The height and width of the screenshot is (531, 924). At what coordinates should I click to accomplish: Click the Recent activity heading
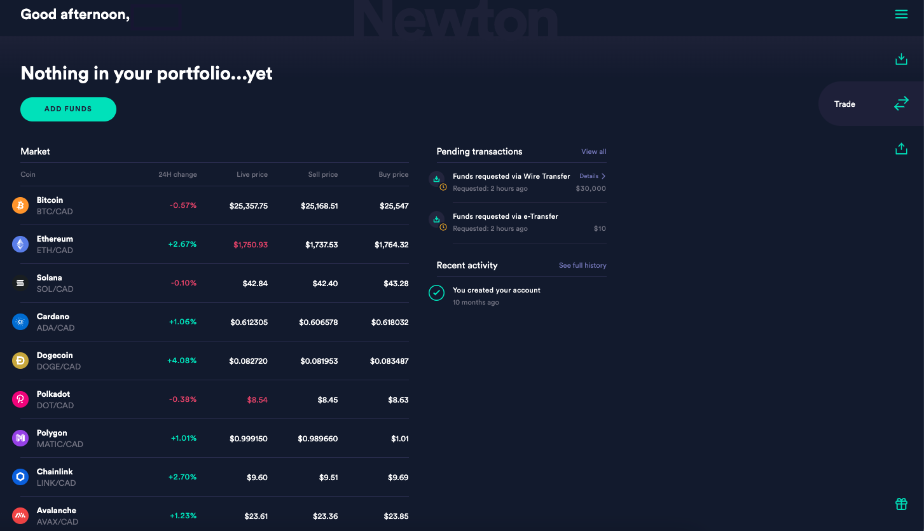point(467,265)
